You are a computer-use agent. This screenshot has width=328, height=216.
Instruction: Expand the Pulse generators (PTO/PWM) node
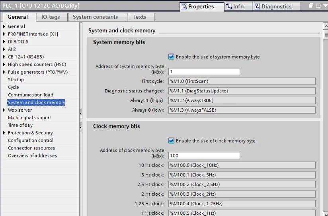(x=4, y=72)
